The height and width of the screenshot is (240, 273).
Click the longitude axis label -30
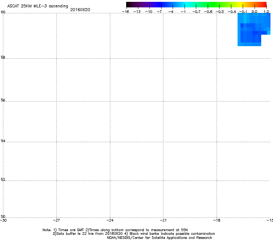tap(3, 220)
